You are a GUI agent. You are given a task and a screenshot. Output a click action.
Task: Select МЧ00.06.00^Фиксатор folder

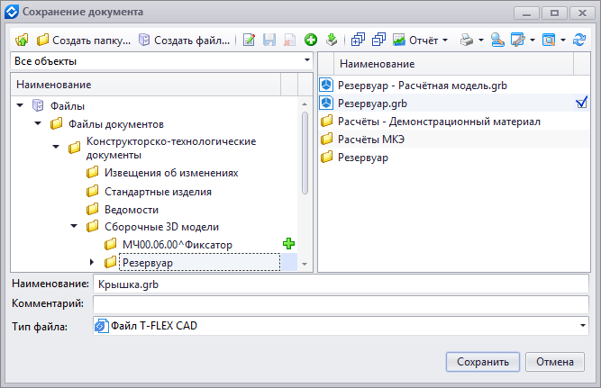pyautogui.click(x=178, y=244)
